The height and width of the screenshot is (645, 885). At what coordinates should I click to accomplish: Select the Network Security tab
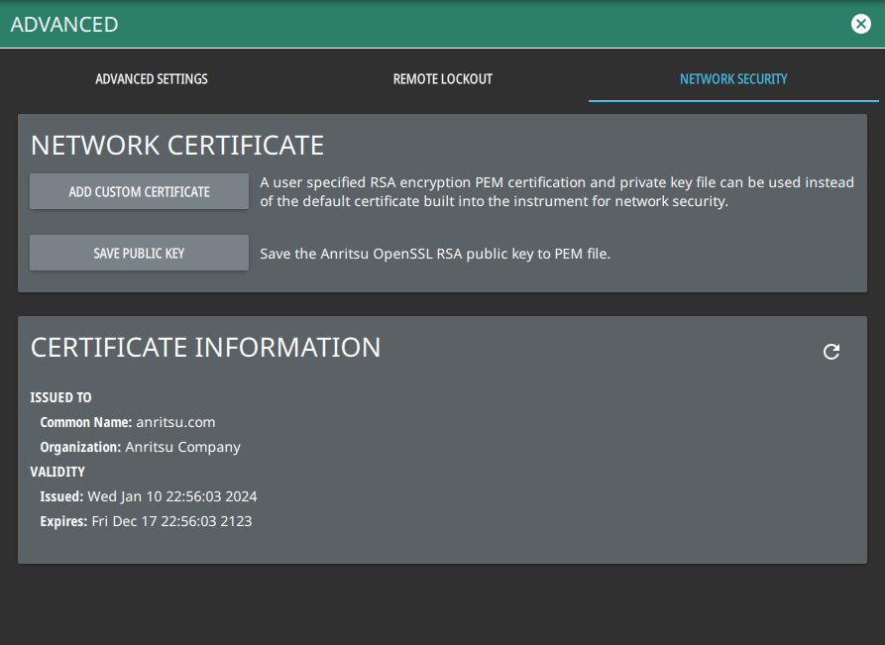click(x=733, y=79)
